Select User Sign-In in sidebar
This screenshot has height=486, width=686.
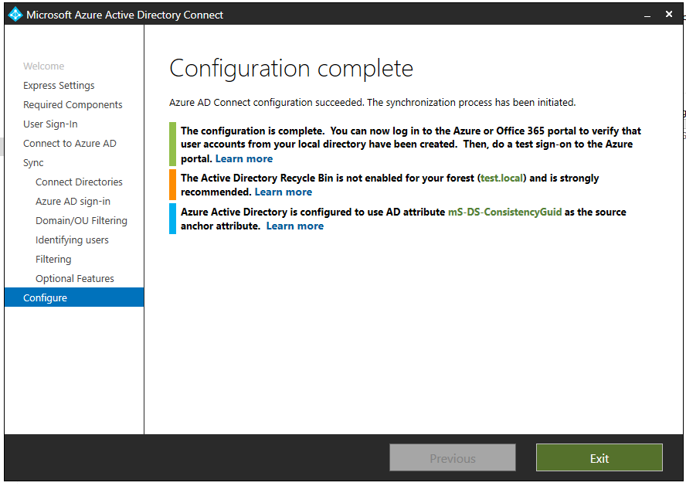tap(50, 124)
